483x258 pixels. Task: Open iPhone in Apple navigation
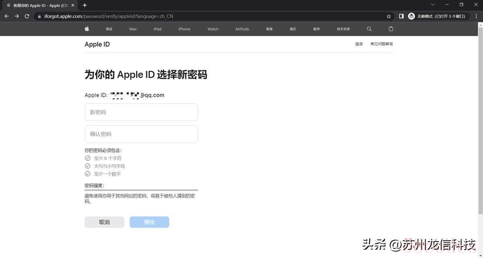pos(184,29)
